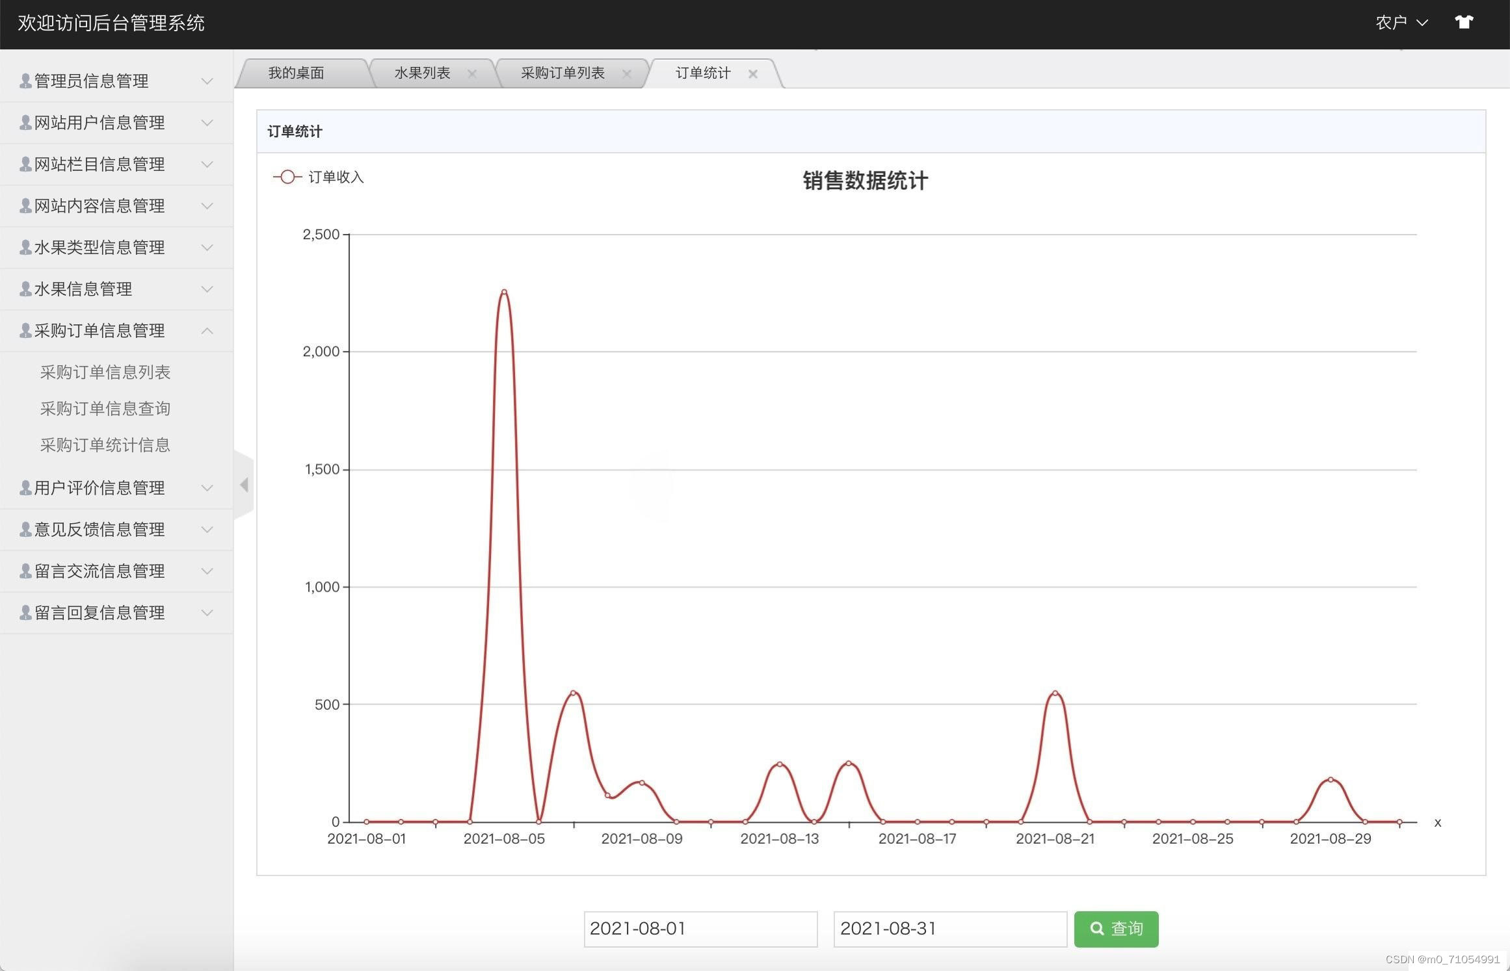Switch to the 我的桌面 tab
Image resolution: width=1510 pixels, height=971 pixels.
click(x=298, y=73)
